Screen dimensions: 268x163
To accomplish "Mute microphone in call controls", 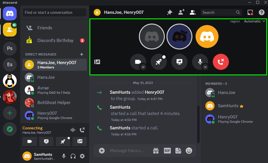I will click(200, 62).
